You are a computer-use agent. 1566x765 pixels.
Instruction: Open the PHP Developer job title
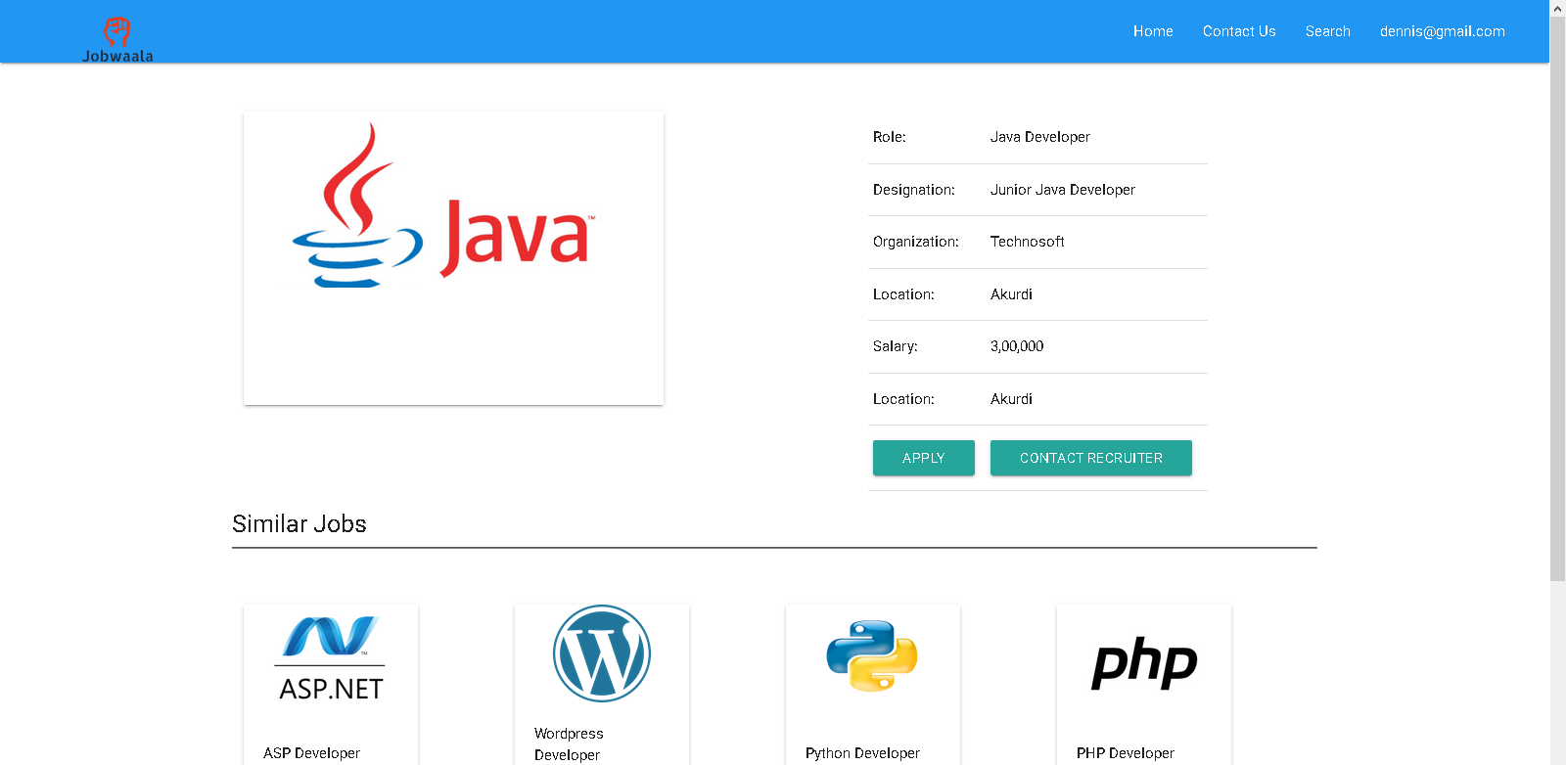(x=1125, y=753)
